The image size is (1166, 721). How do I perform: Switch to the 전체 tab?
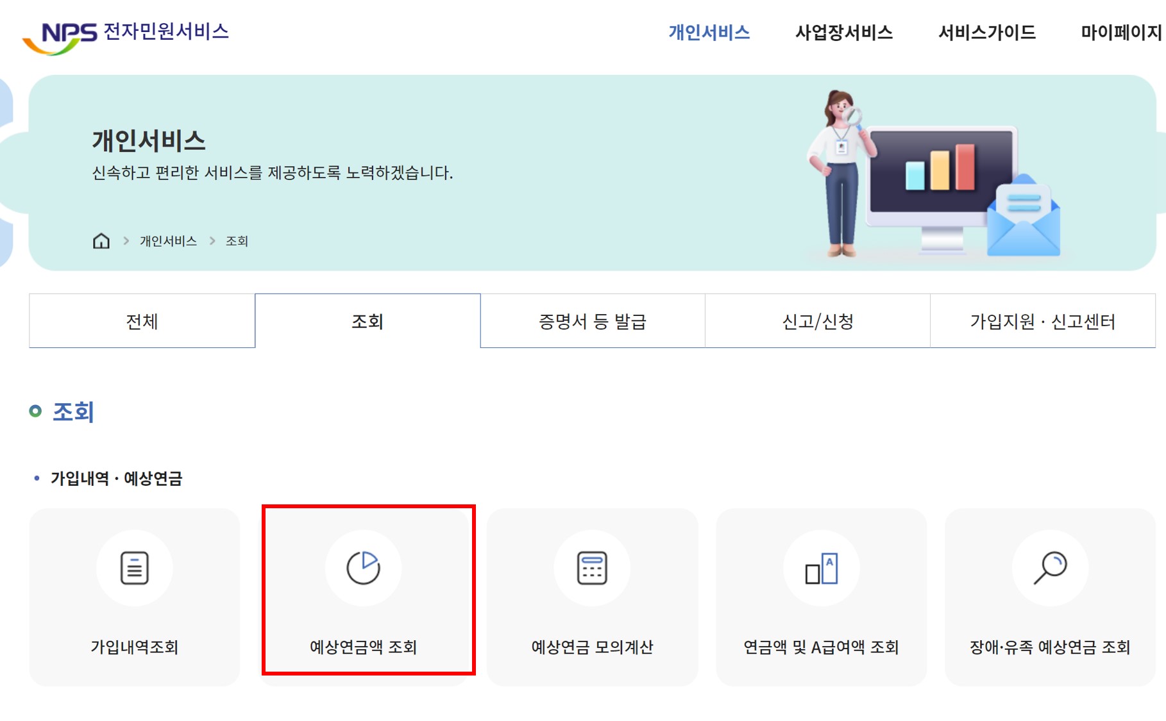pyautogui.click(x=142, y=321)
